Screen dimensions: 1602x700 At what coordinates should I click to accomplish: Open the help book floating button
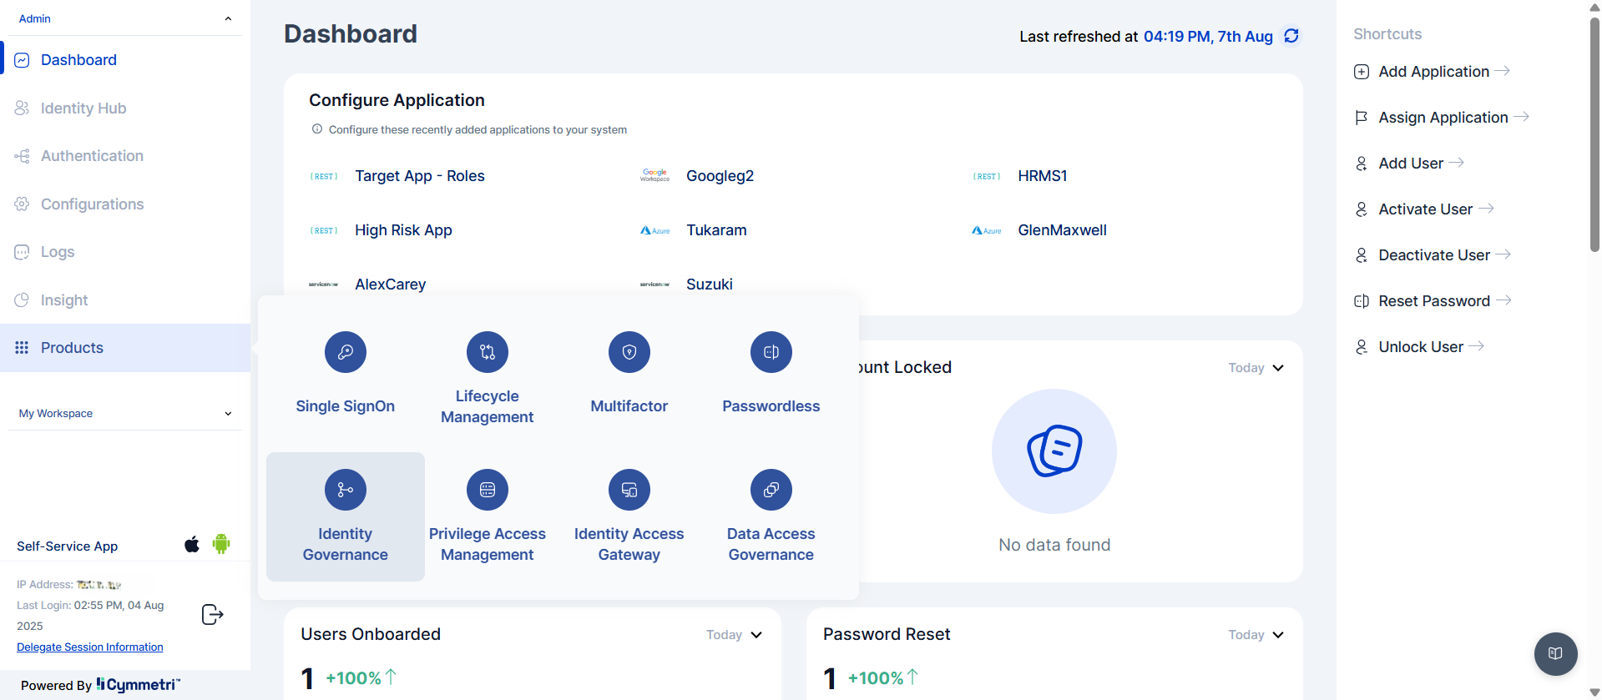(1555, 653)
